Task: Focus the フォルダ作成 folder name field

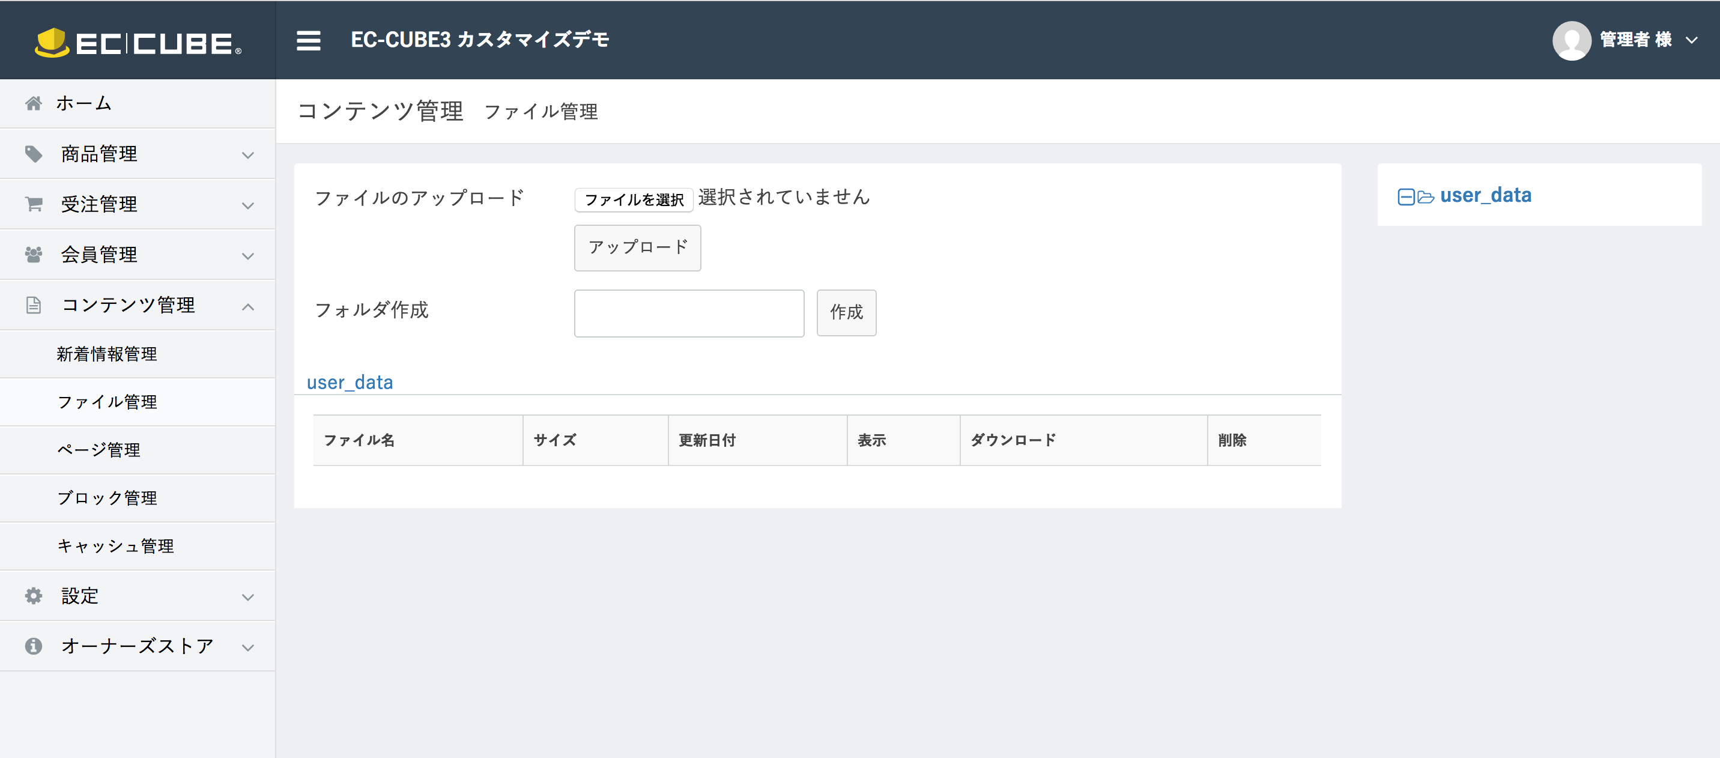Action: [689, 313]
